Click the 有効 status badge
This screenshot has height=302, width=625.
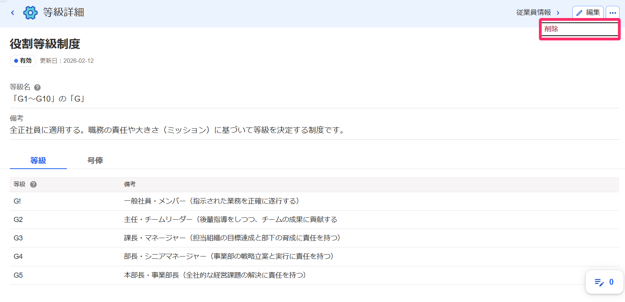(x=23, y=61)
